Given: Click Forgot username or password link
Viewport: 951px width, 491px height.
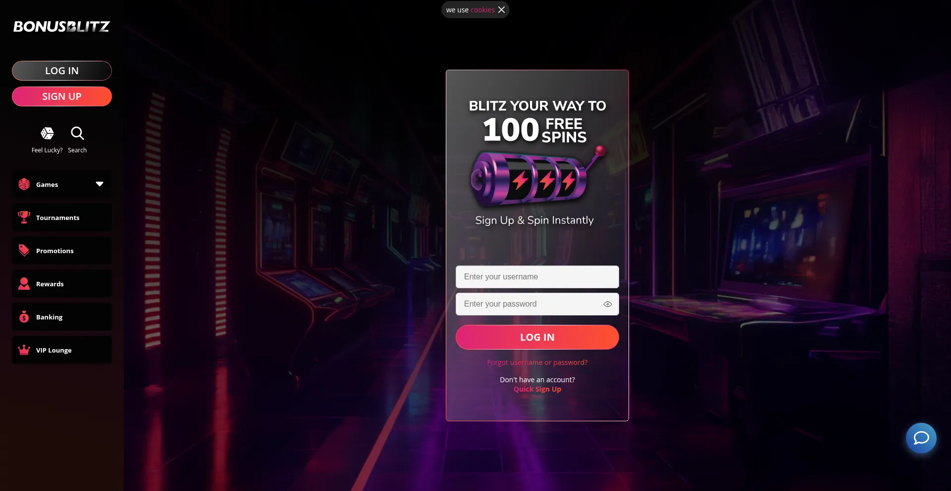Looking at the screenshot, I should 537,362.
